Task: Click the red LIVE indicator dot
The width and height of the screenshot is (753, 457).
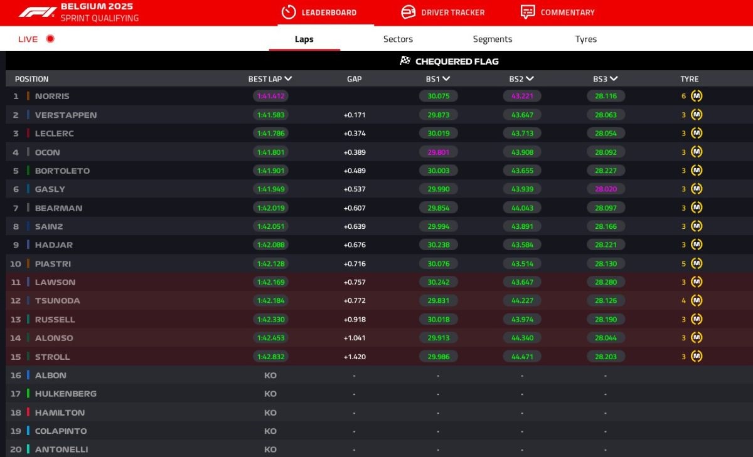Action: coord(50,39)
